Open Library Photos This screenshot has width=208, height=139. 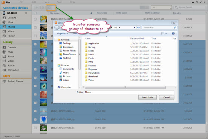click(x=11, y=56)
